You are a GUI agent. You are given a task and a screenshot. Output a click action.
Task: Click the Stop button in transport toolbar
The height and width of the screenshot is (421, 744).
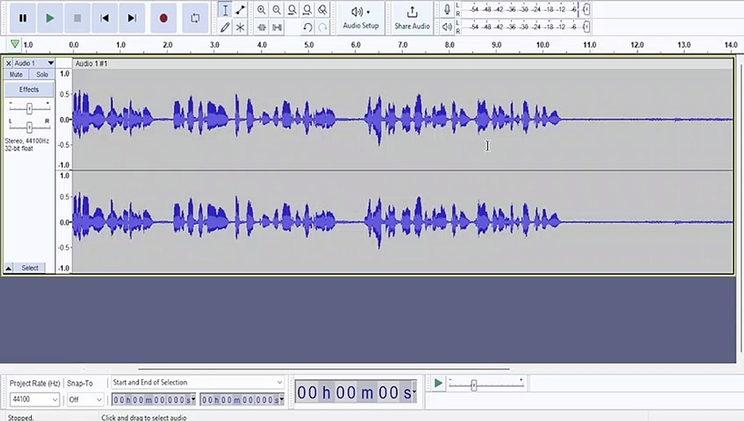77,18
